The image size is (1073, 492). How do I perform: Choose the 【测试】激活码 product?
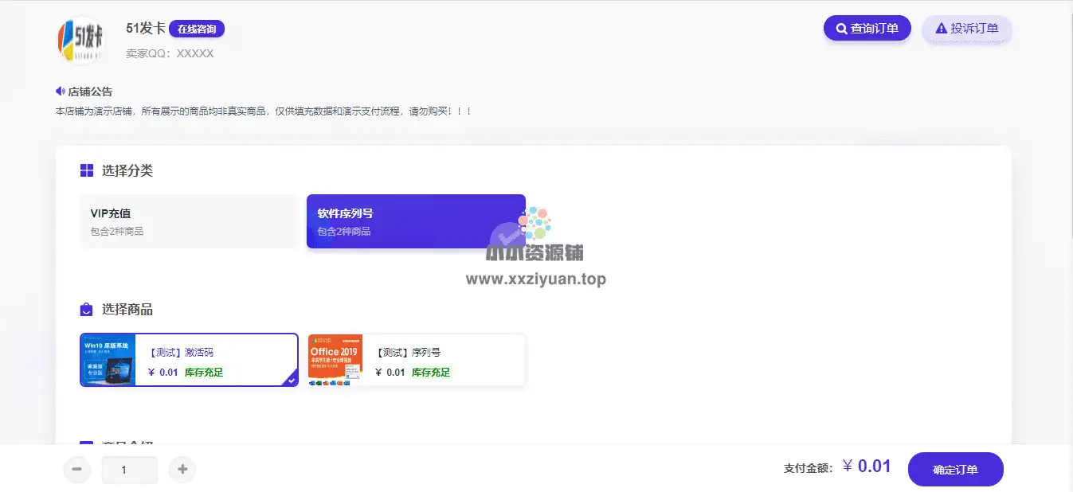click(215, 360)
